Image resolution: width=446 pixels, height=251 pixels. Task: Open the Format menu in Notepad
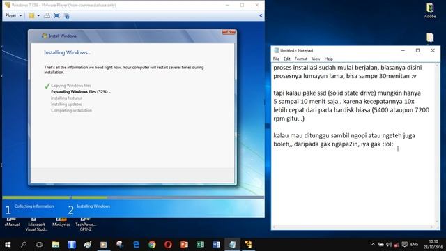coord(300,59)
